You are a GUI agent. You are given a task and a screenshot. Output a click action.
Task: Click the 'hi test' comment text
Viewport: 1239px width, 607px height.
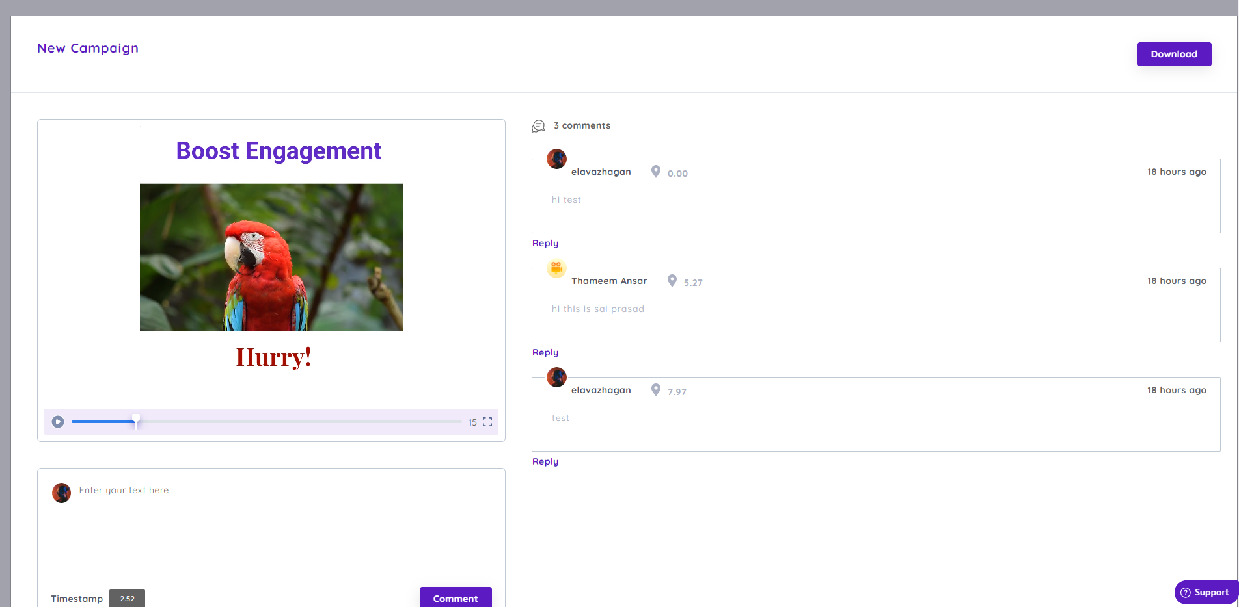tap(566, 200)
